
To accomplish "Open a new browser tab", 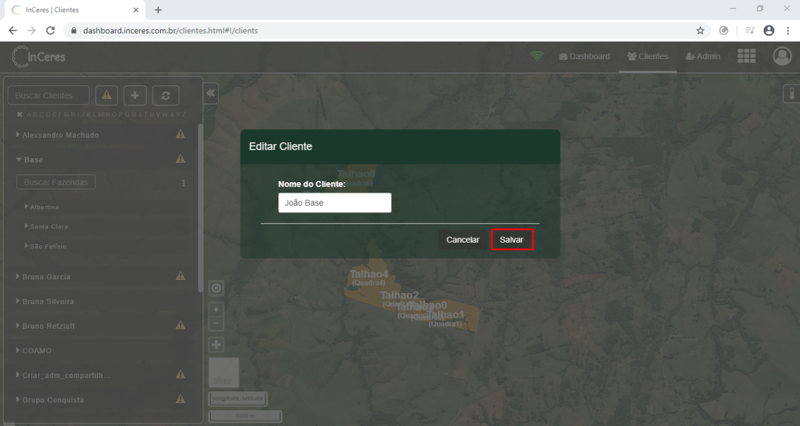I will 158,10.
